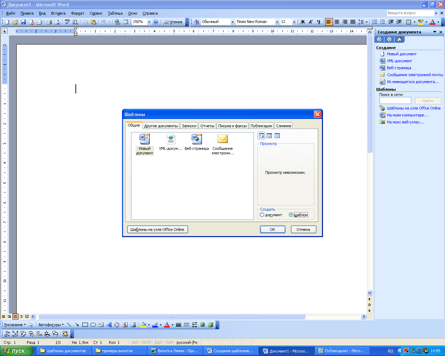This screenshot has height=356, width=445.
Task: Click the New blank document toolbar icon
Action: point(7,22)
